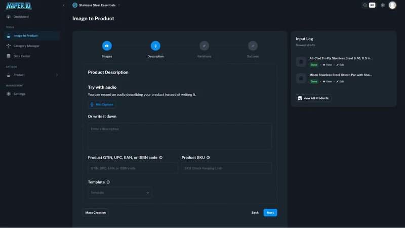Open Settings in sidebar

(19, 94)
